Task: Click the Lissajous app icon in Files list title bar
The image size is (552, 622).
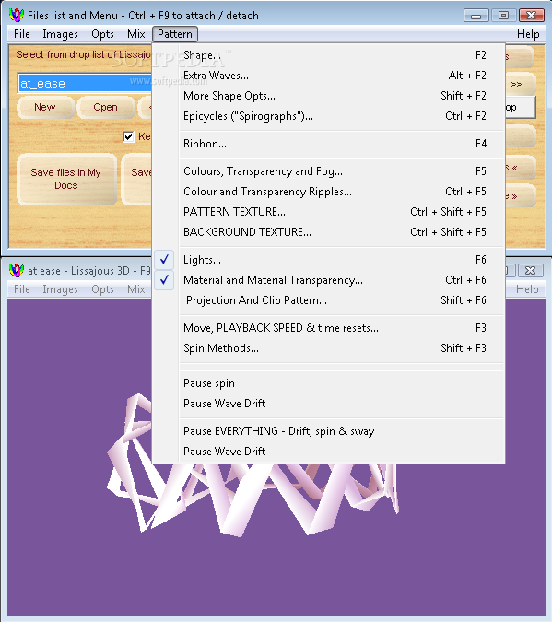Action: [x=17, y=15]
